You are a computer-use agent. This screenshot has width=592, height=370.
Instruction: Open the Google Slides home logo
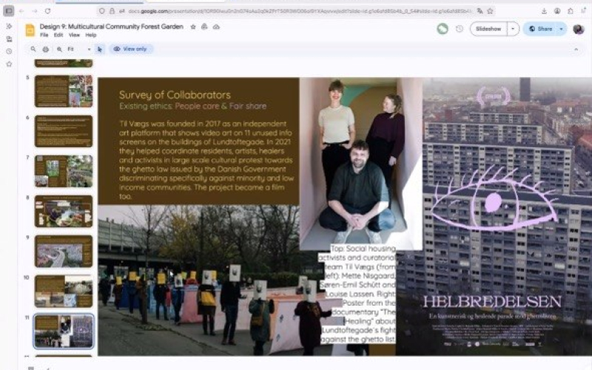pos(30,30)
